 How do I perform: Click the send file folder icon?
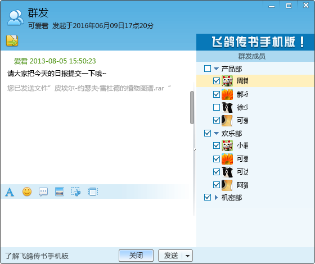[12, 40]
